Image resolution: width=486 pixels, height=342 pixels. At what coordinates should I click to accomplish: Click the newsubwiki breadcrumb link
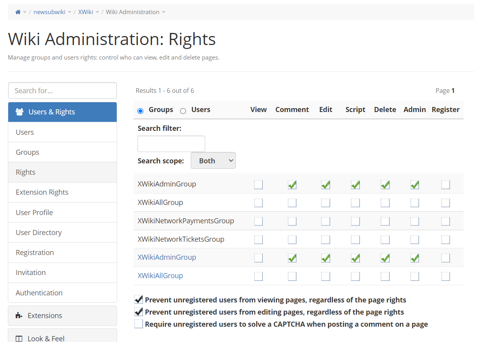(49, 12)
